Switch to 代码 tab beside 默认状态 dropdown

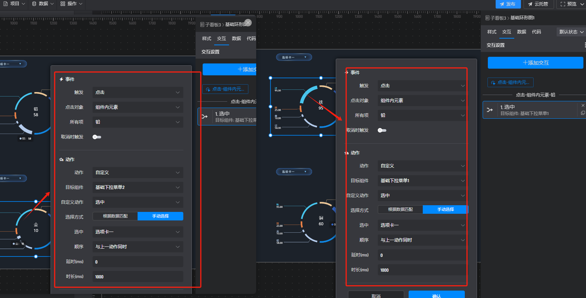pyautogui.click(x=537, y=32)
